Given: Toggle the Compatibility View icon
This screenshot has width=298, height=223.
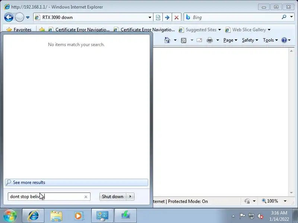Looking at the screenshot, I should click(158, 17).
